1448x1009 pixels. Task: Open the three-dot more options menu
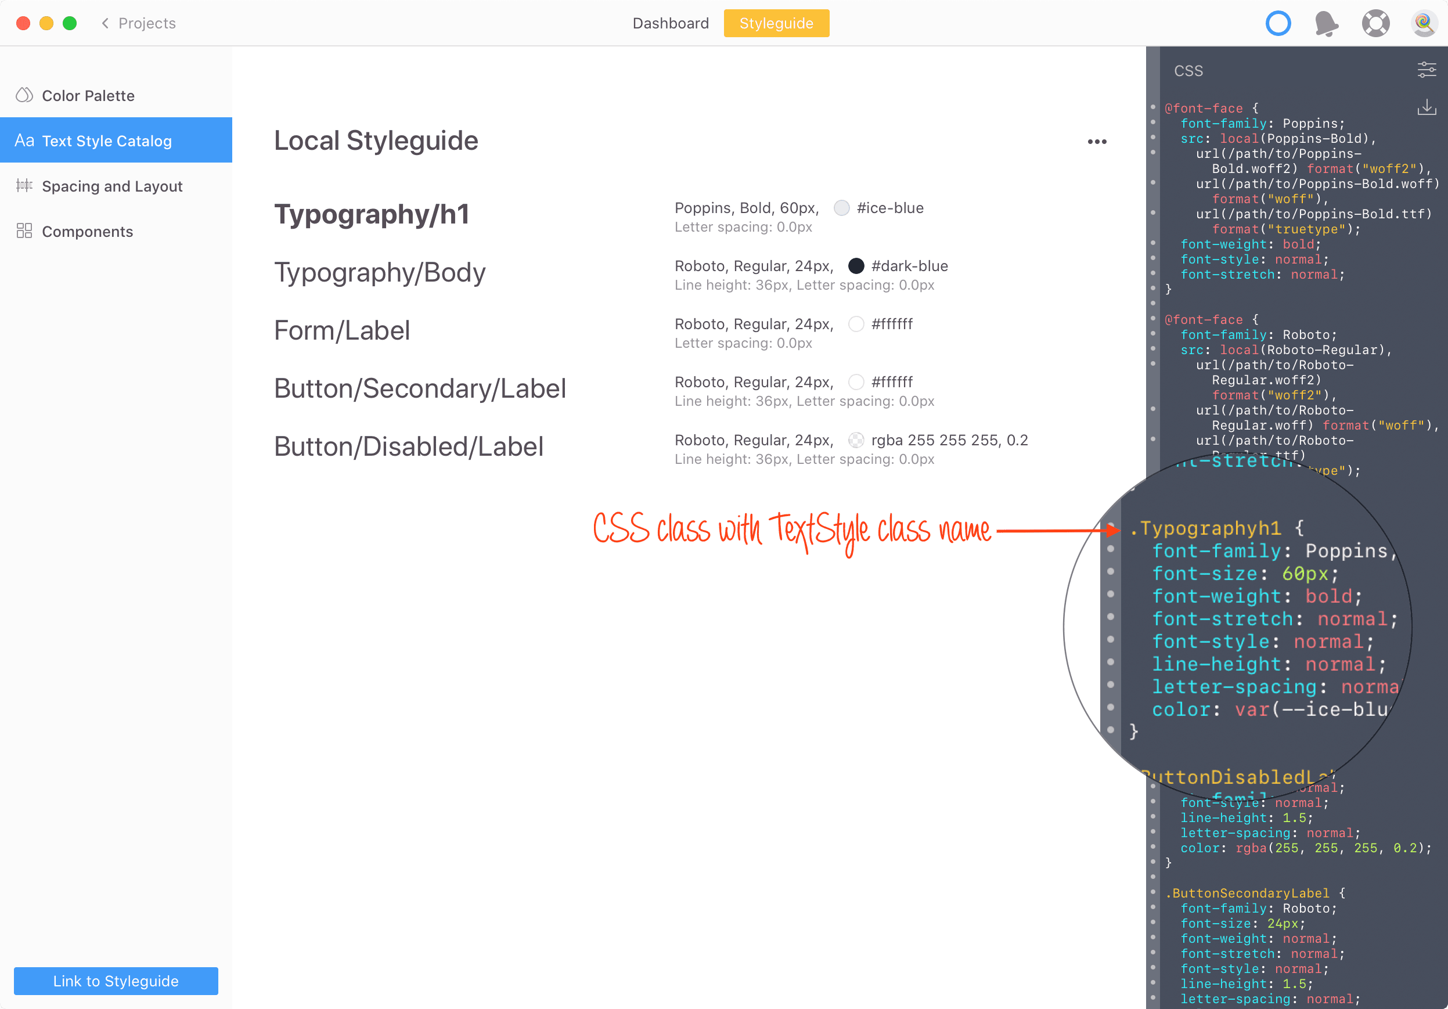point(1097,142)
